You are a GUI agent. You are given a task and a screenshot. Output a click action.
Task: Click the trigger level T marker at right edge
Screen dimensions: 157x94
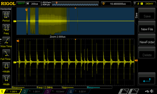coord(136,60)
